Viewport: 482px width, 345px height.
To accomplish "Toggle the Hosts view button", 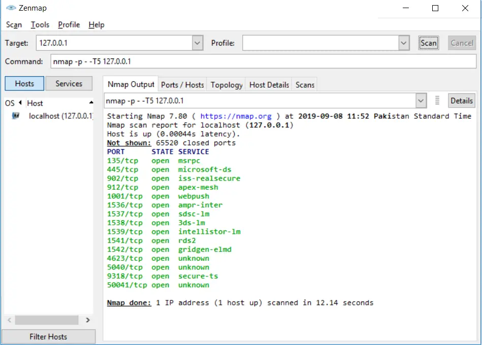I will (24, 84).
